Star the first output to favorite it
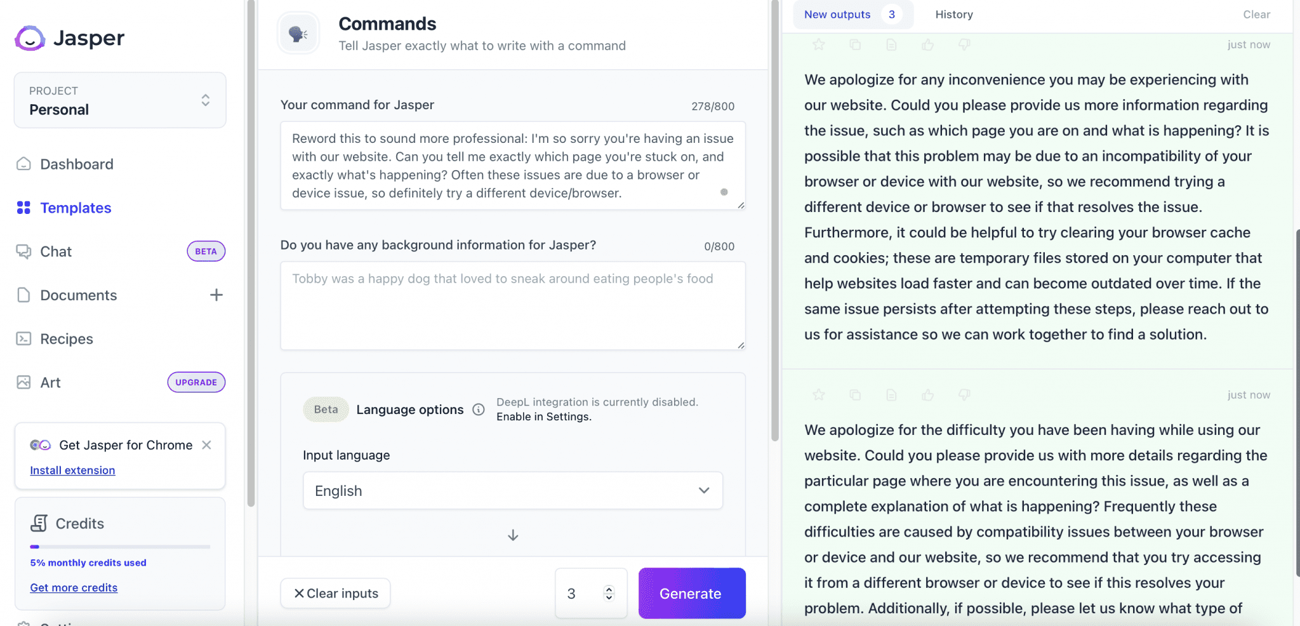 [819, 44]
